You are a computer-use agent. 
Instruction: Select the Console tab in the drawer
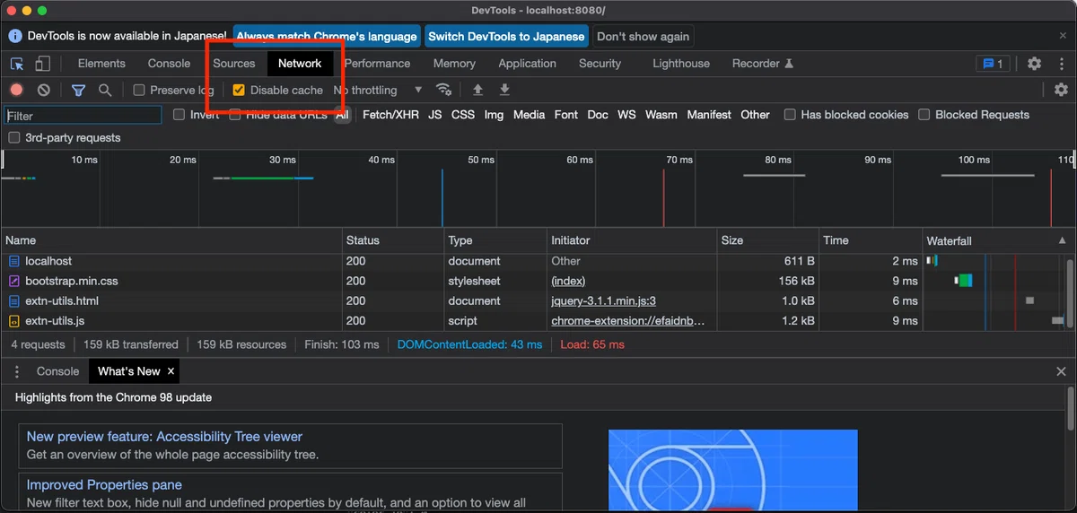pyautogui.click(x=57, y=371)
